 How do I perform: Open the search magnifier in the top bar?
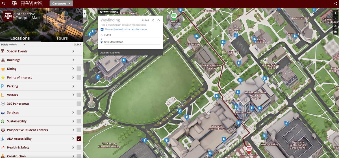click(4, 4)
